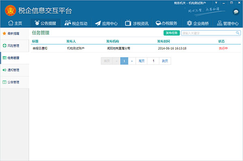Click the list icon next to 任务管理

tap(4, 58)
